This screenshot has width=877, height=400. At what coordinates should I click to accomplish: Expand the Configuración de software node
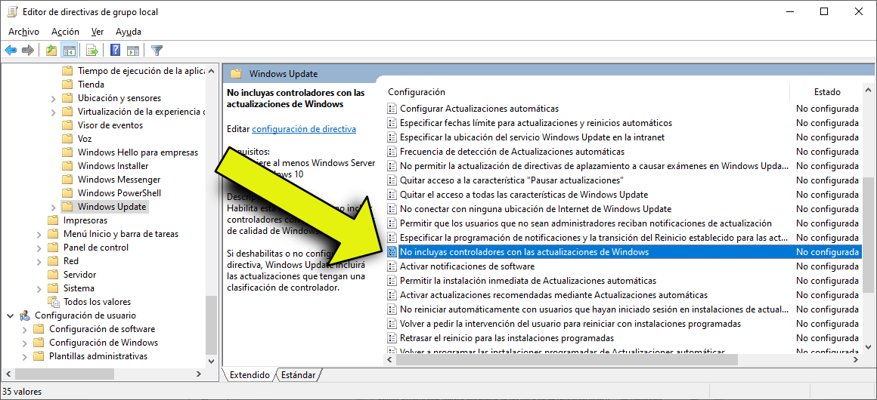25,329
